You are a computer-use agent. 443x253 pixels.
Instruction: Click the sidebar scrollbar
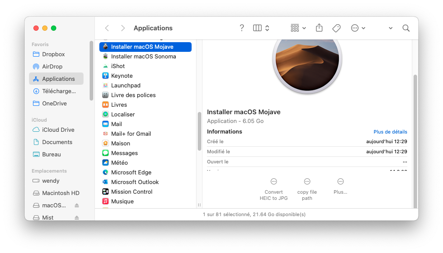(x=91, y=71)
